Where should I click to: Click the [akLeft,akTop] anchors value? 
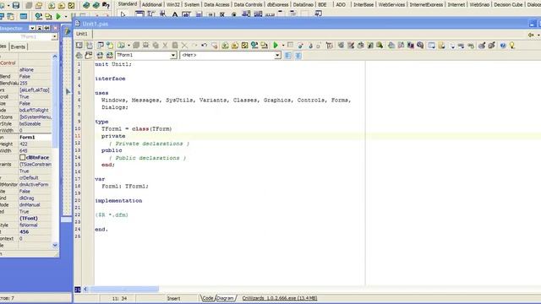(x=36, y=90)
